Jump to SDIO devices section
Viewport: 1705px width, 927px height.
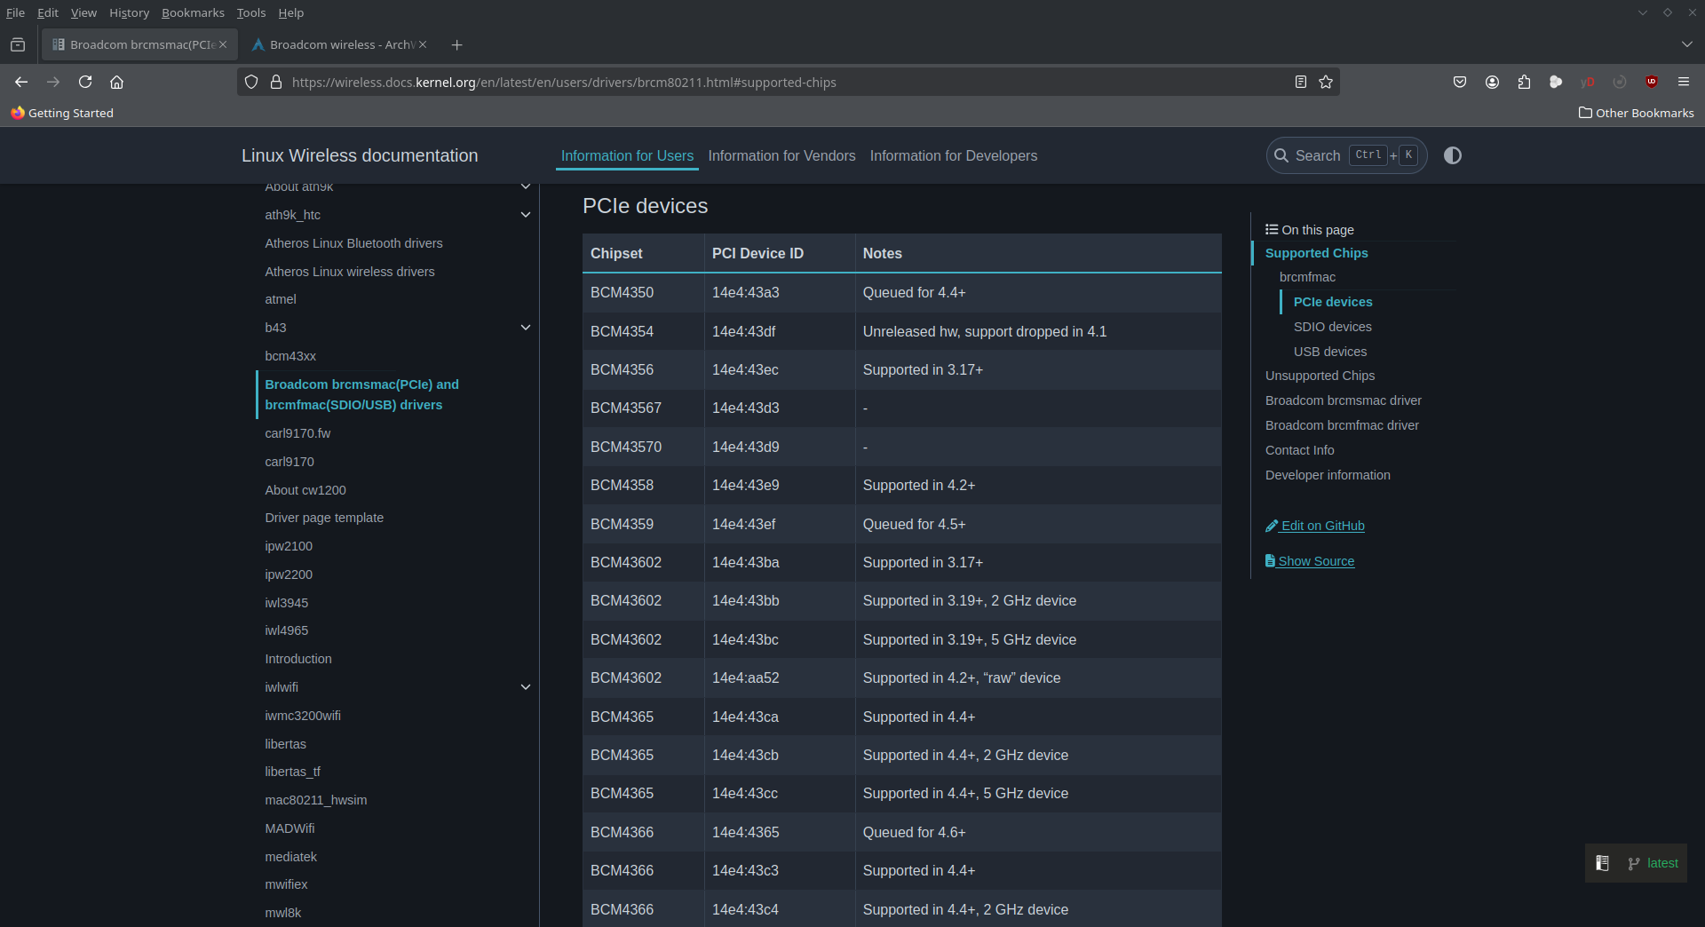(x=1332, y=327)
